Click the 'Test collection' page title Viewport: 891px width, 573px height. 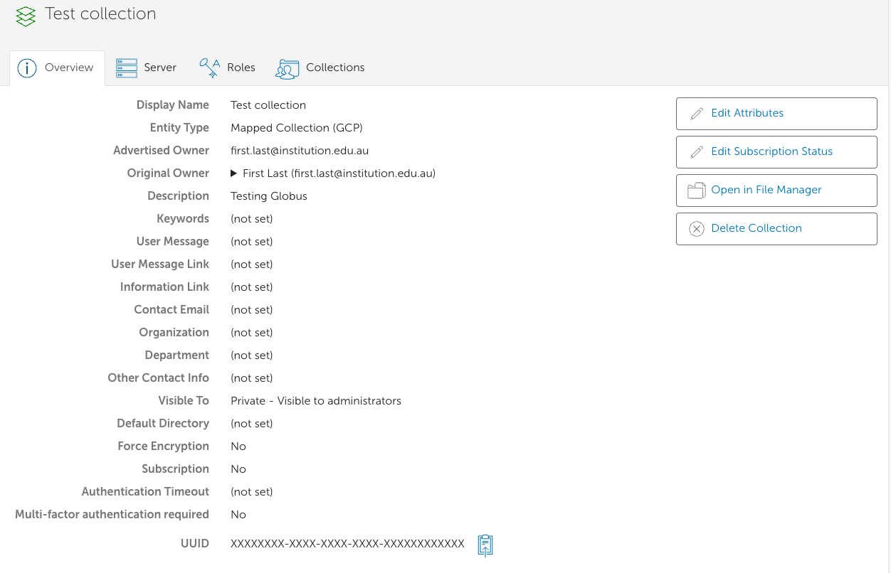100,14
